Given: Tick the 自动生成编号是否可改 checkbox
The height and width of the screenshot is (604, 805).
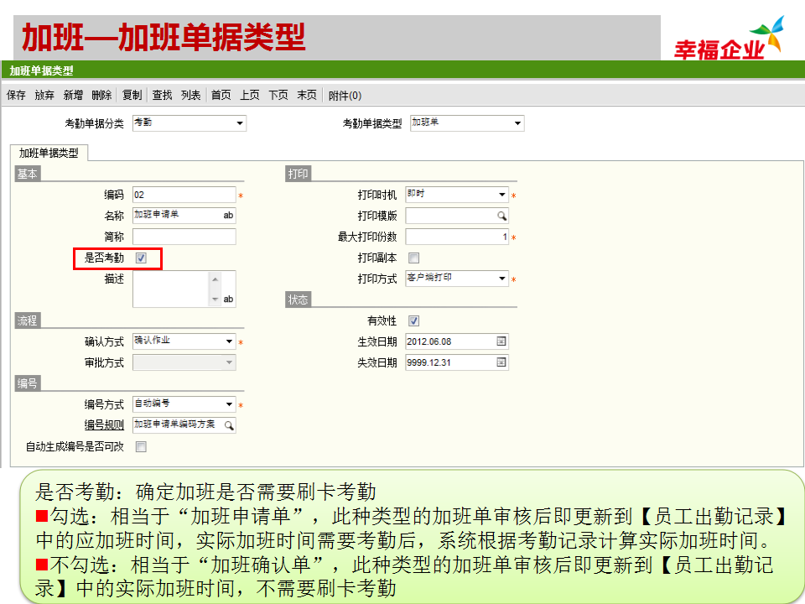Looking at the screenshot, I should click(141, 447).
